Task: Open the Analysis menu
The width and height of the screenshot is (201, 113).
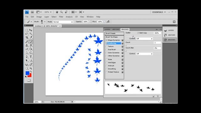Action: [69, 17]
